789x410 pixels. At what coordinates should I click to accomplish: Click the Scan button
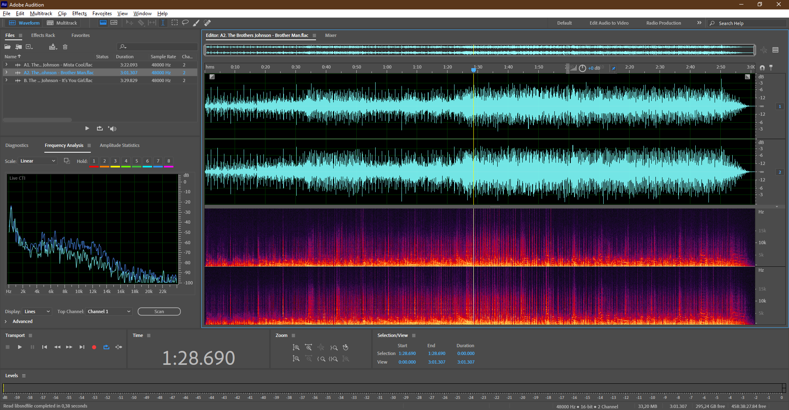pyautogui.click(x=159, y=312)
